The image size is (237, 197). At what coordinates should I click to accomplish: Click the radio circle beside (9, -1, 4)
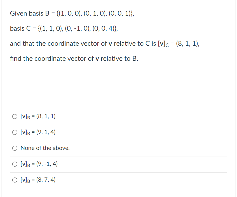[x=14, y=164]
